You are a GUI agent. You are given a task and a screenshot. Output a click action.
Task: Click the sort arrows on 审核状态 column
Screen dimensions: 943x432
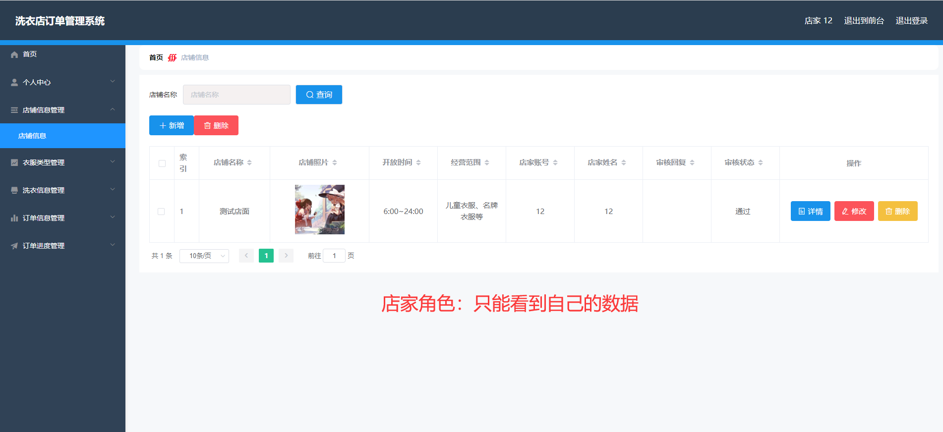pos(761,162)
